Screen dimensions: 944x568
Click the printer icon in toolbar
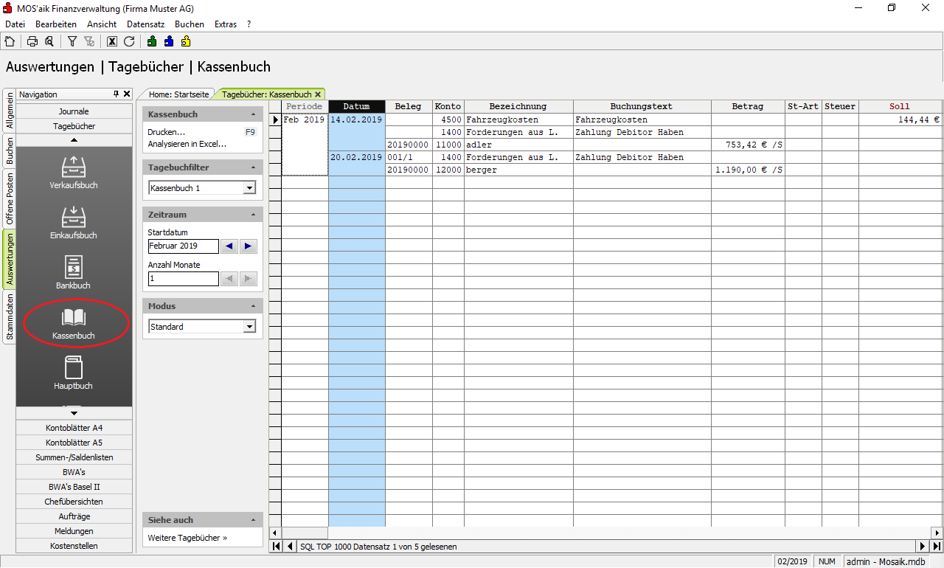coord(32,41)
